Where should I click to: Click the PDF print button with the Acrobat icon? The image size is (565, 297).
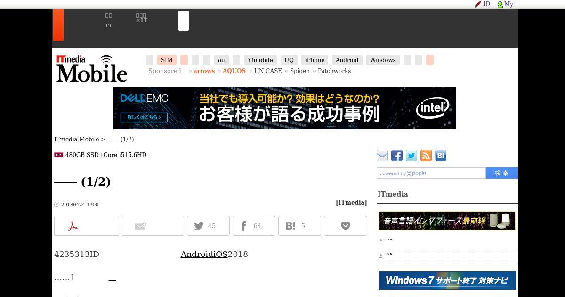(x=87, y=226)
